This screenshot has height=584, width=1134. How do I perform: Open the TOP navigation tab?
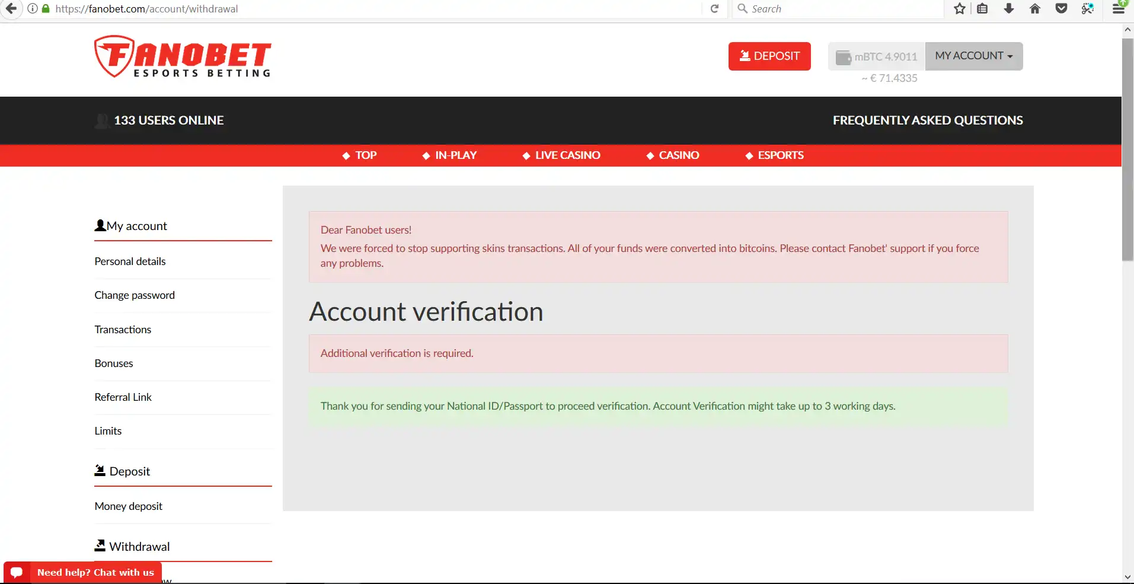(x=359, y=155)
